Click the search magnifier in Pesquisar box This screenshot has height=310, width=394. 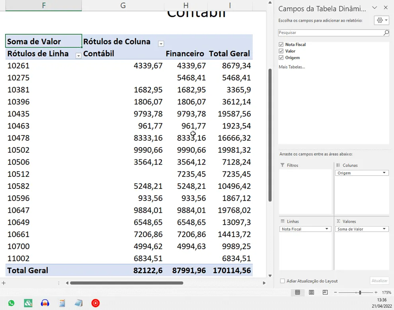point(386,32)
